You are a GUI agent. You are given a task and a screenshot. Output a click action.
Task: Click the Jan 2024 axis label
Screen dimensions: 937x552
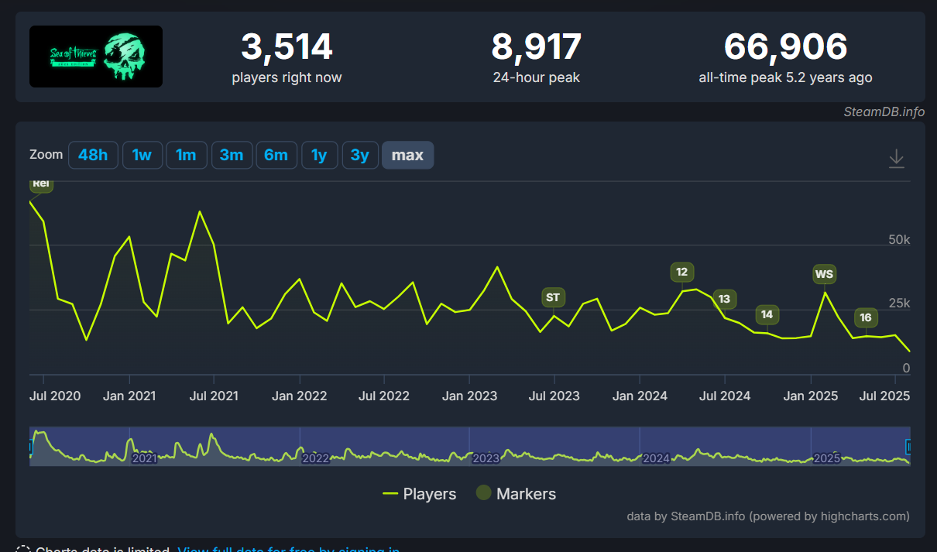pos(640,396)
